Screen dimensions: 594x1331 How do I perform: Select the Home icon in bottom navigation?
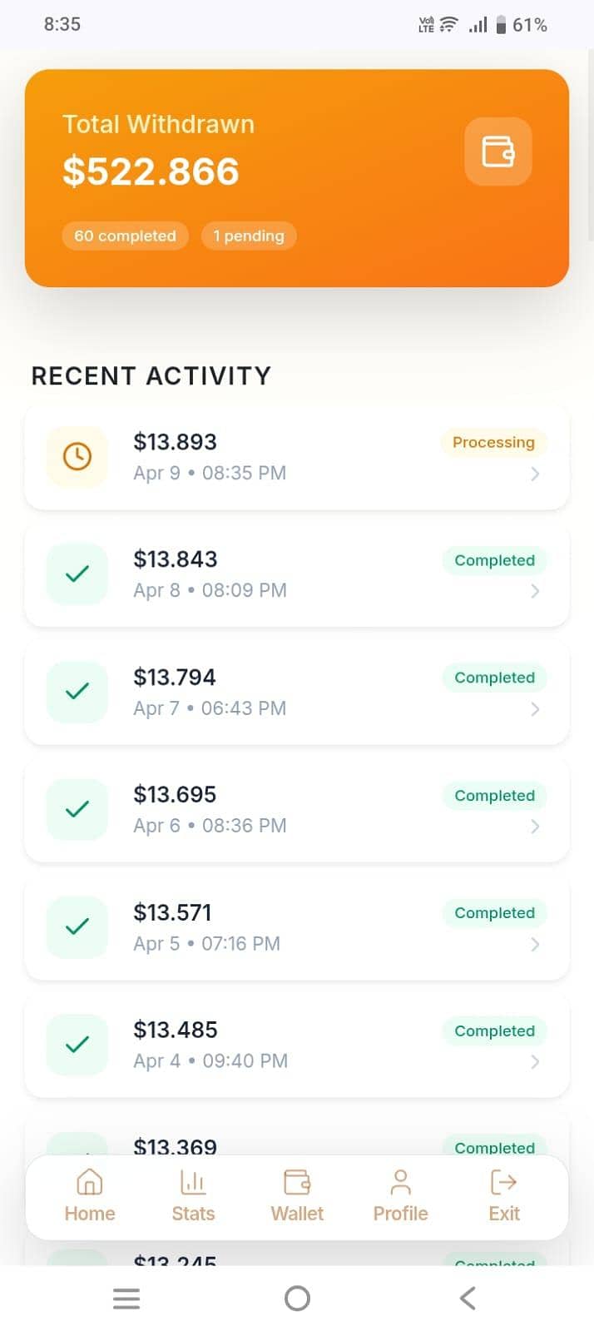coord(89,1196)
